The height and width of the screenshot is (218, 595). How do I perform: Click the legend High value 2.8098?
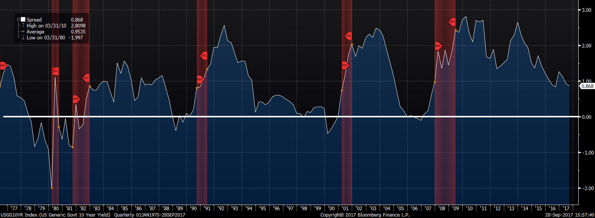click(x=78, y=26)
